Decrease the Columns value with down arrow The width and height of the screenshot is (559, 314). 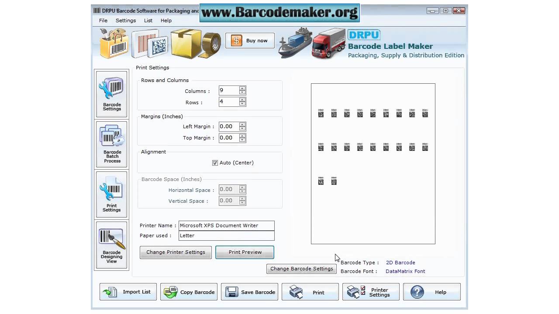point(242,93)
